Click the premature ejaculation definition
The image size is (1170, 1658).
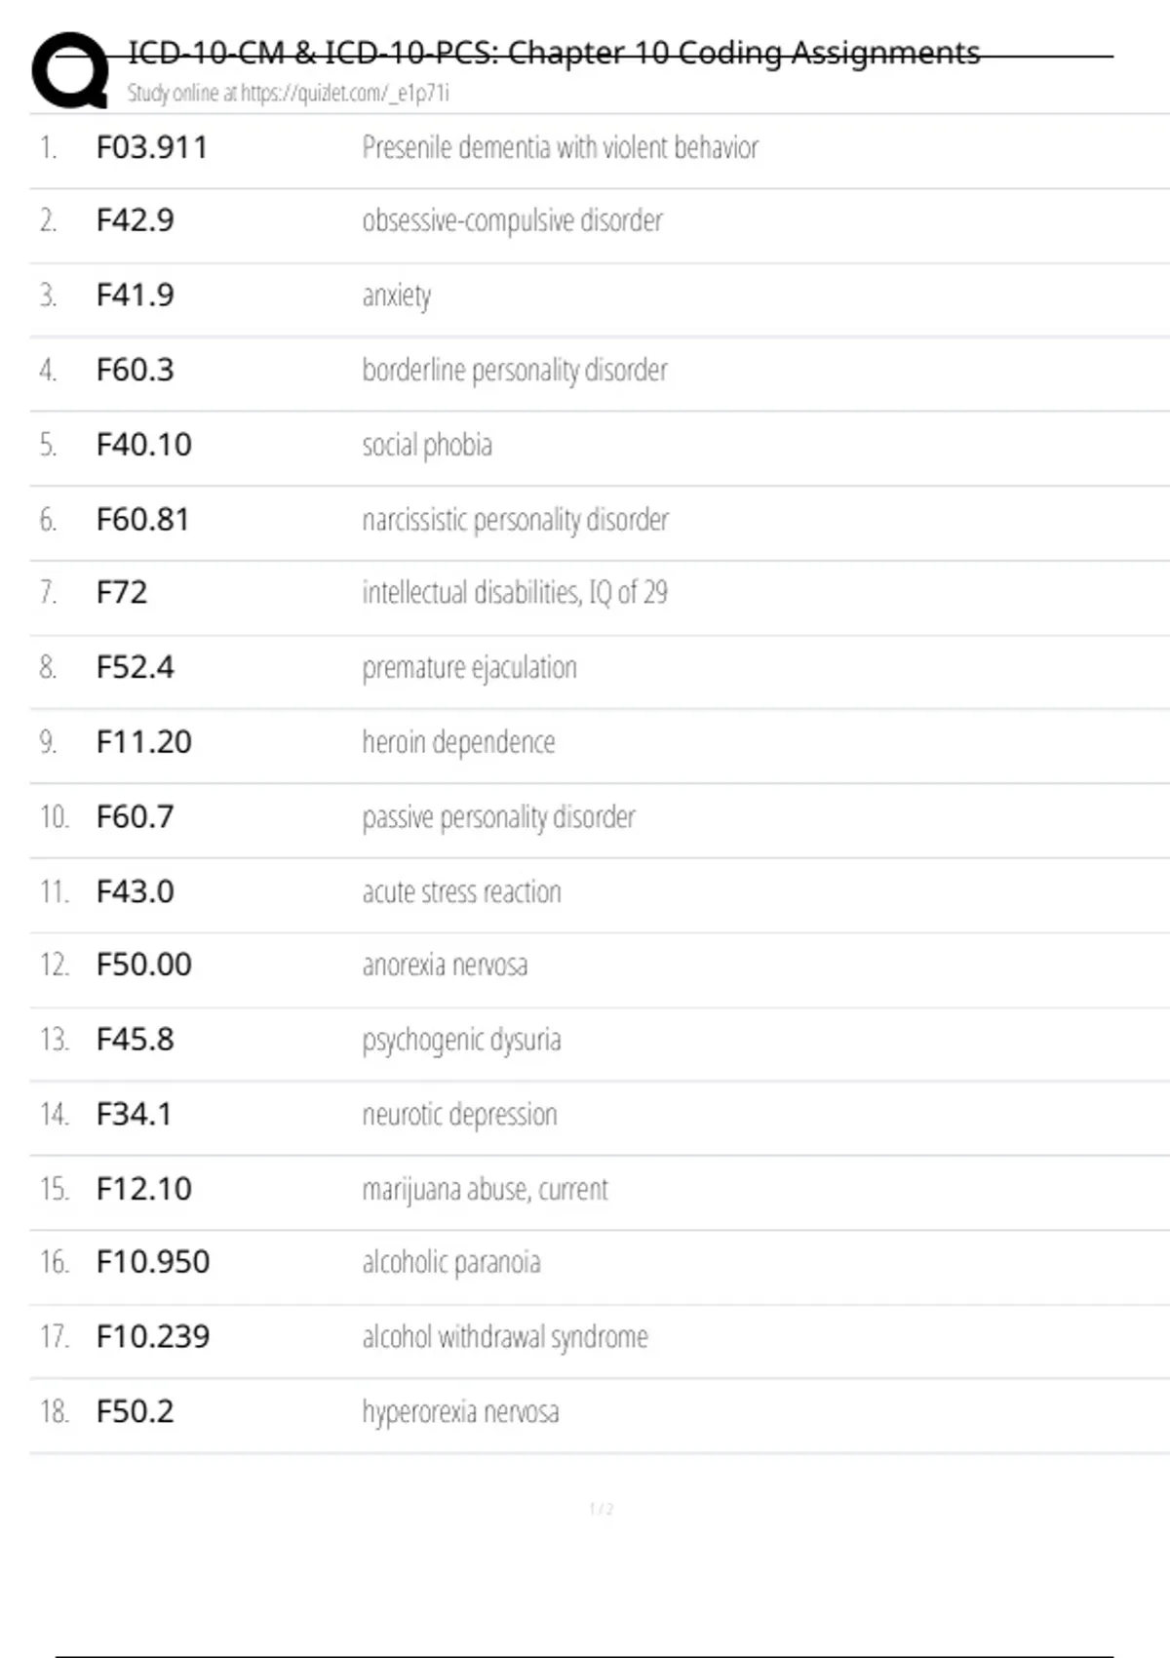click(x=469, y=668)
